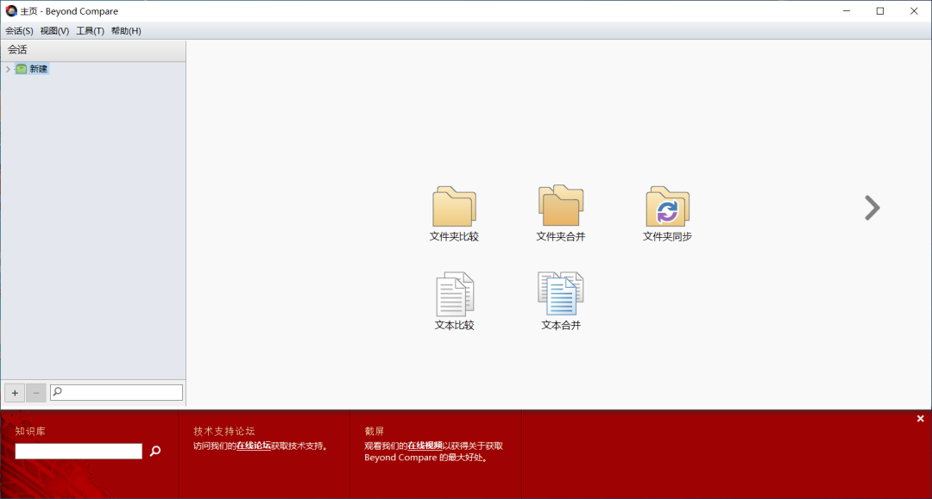This screenshot has width=932, height=499.
Task: Click the 会话 panel header
Action: 93,50
